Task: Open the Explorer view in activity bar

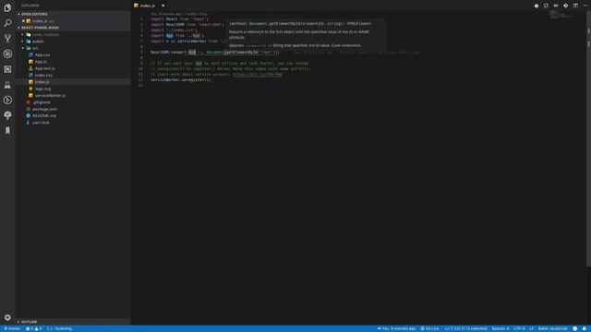Action: (x=7, y=7)
